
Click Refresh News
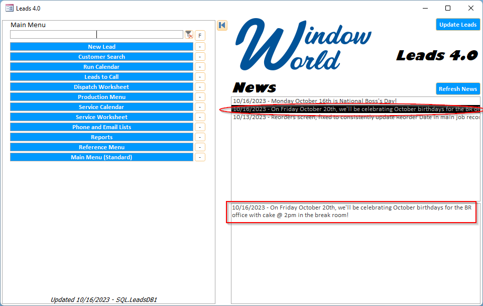pos(458,89)
